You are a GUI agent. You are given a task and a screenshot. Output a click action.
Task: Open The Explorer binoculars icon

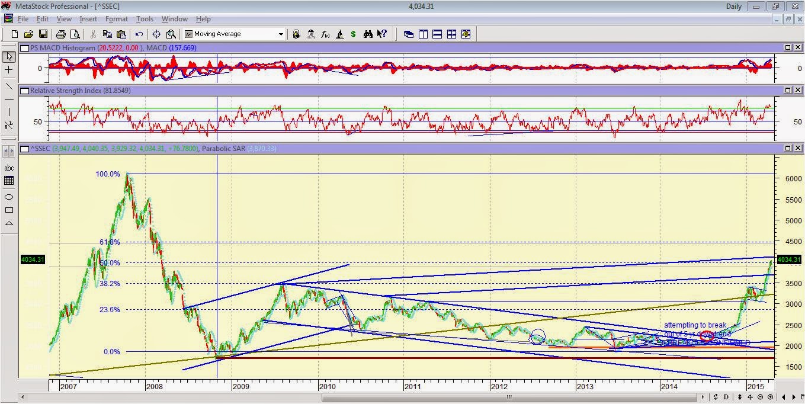pos(368,34)
